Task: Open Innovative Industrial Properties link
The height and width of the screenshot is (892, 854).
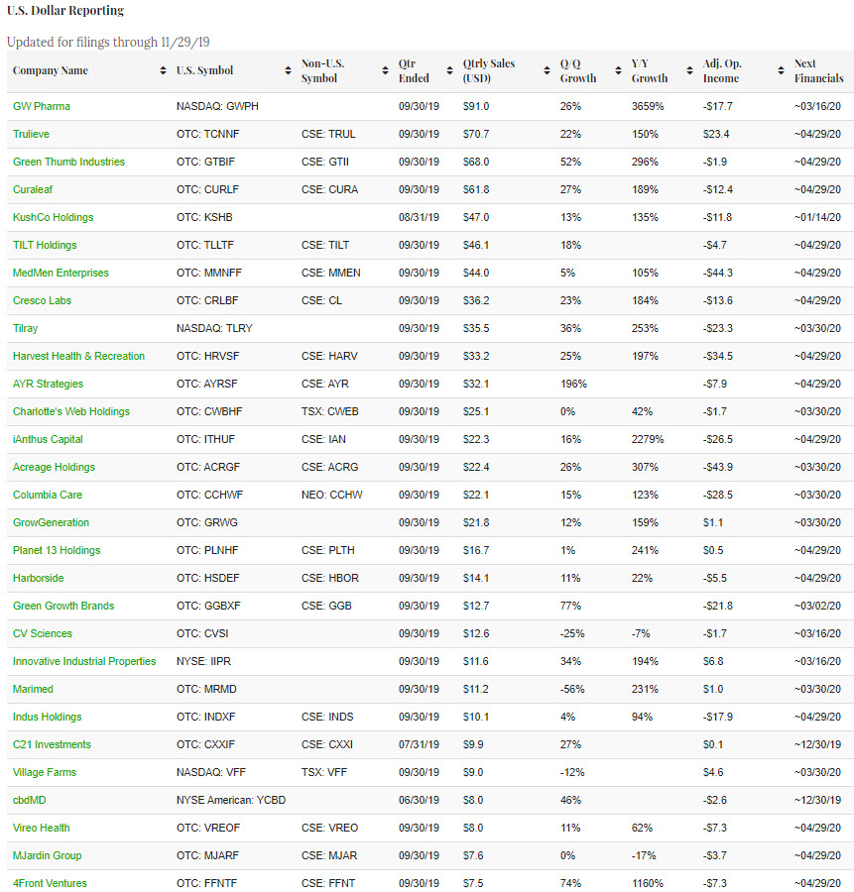Action: [x=84, y=661]
